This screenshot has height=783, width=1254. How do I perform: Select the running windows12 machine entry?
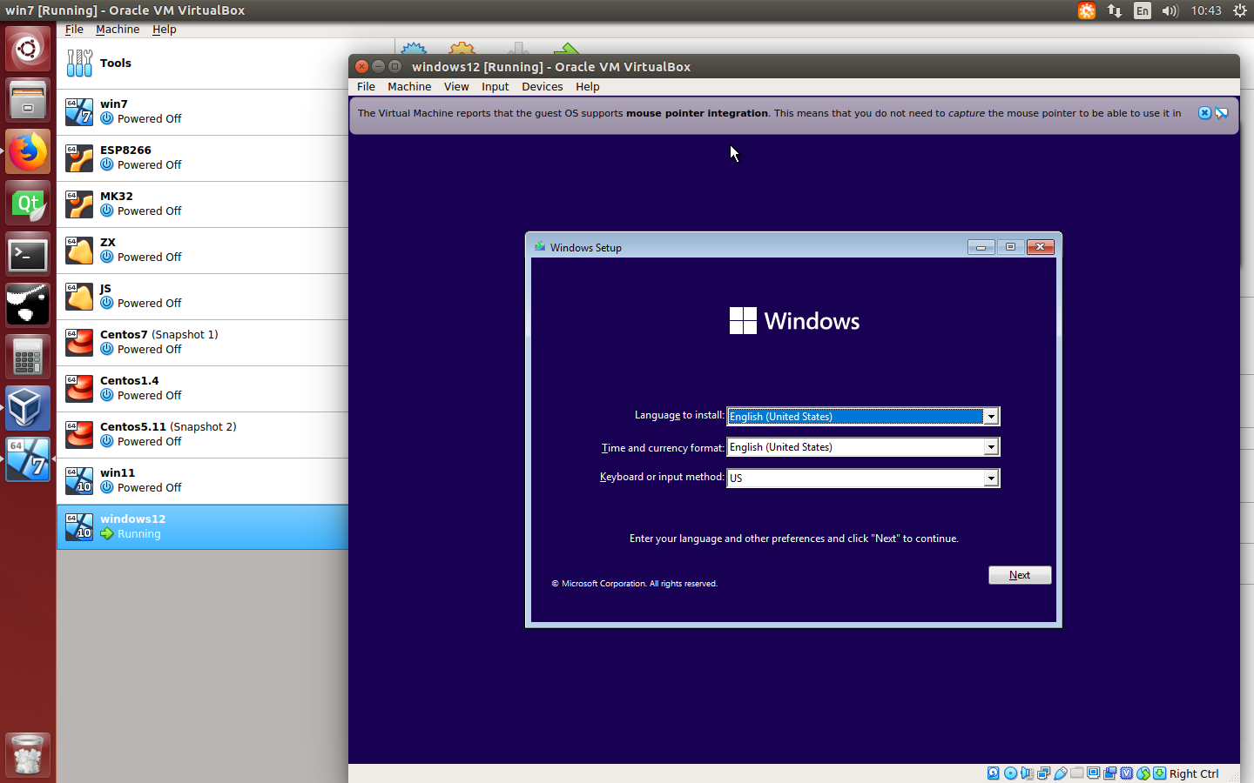point(203,526)
